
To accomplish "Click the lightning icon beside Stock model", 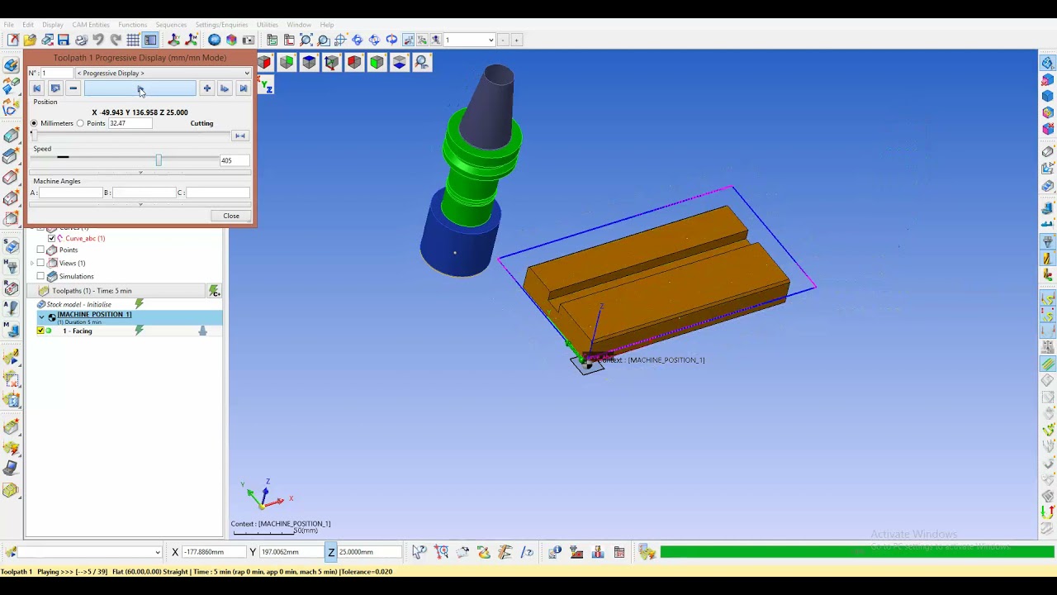I will tap(139, 304).
